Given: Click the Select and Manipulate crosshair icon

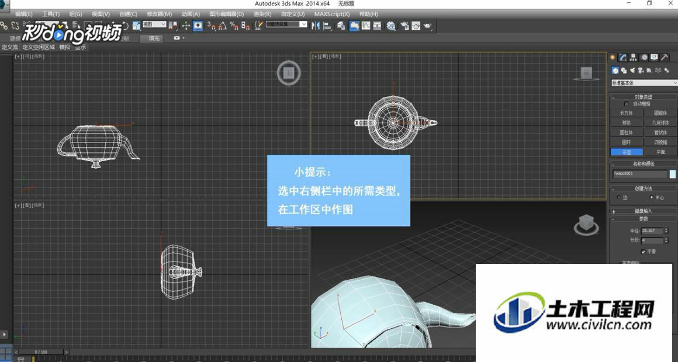Looking at the screenshot, I should (185, 26).
